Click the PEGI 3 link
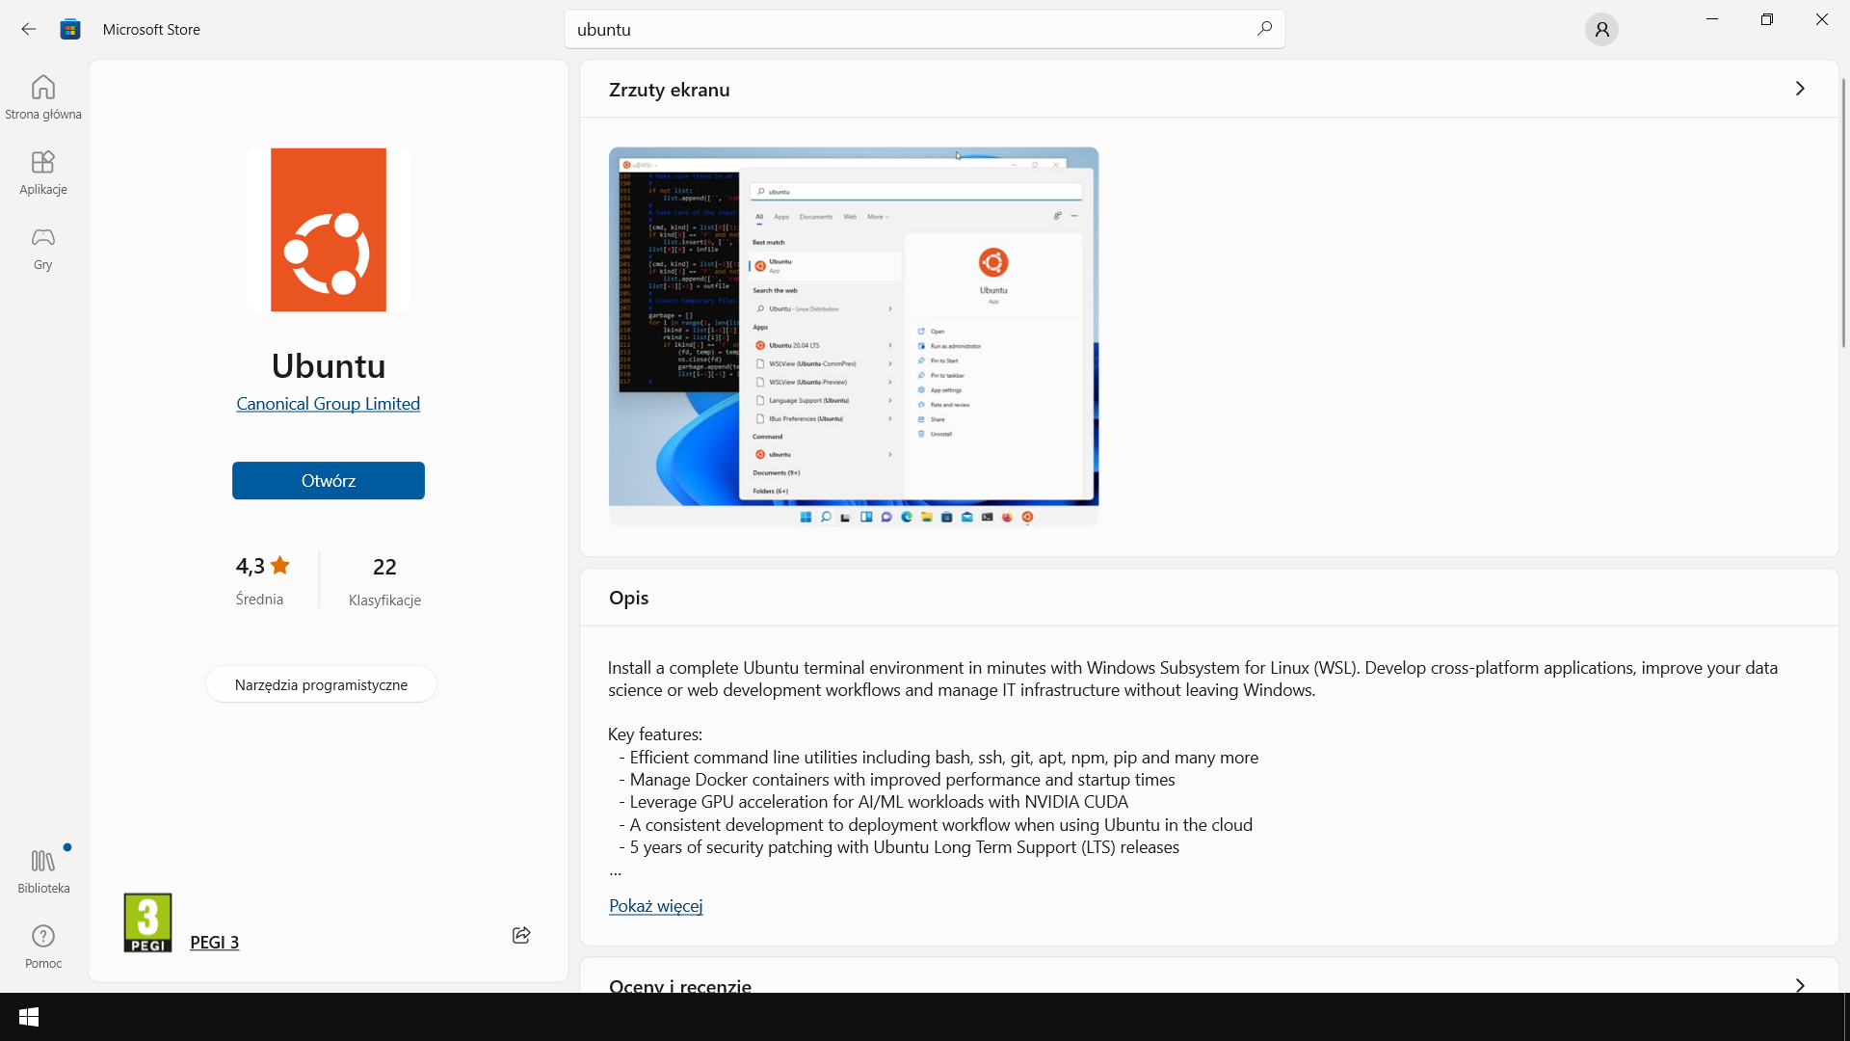Viewport: 1850px width, 1041px height. click(214, 942)
